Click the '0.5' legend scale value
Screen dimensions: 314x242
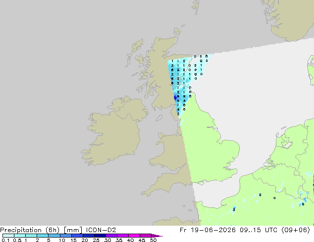pos(17,240)
